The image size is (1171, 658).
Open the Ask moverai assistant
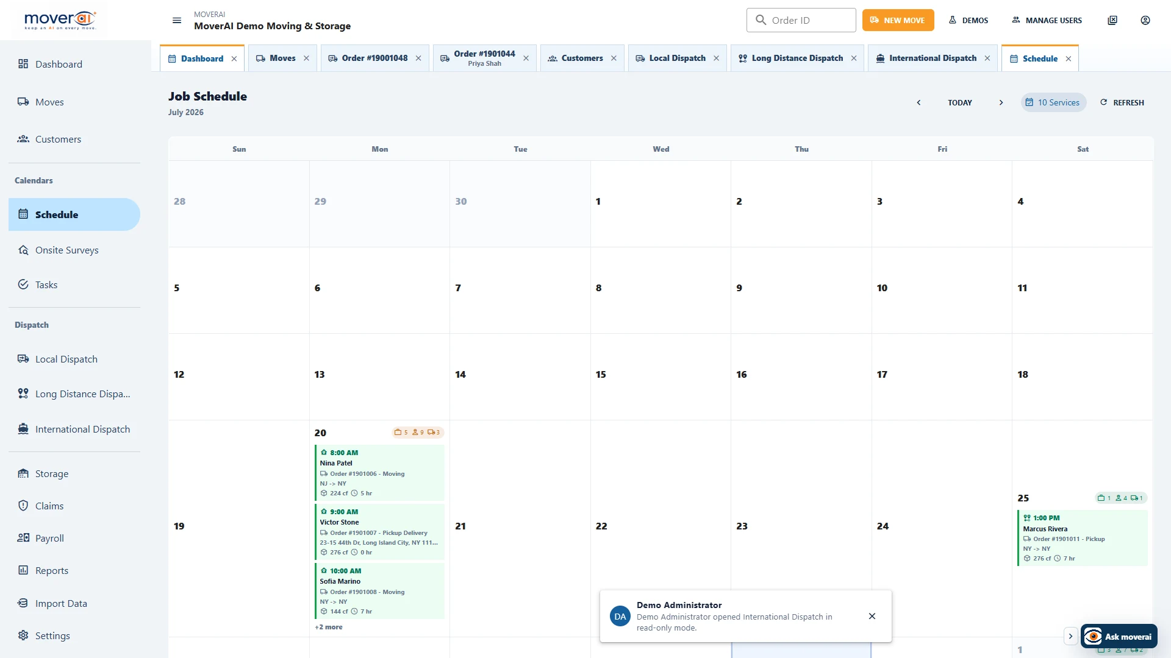click(1119, 637)
